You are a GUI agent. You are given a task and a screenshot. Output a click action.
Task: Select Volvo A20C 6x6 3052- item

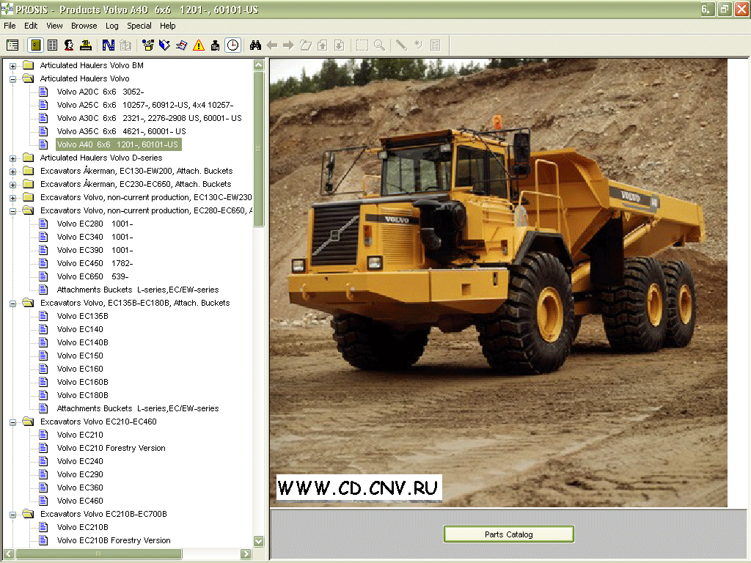coord(100,92)
